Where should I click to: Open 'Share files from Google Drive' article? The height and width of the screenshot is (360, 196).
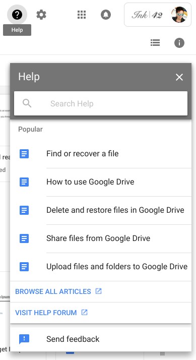tap(101, 238)
